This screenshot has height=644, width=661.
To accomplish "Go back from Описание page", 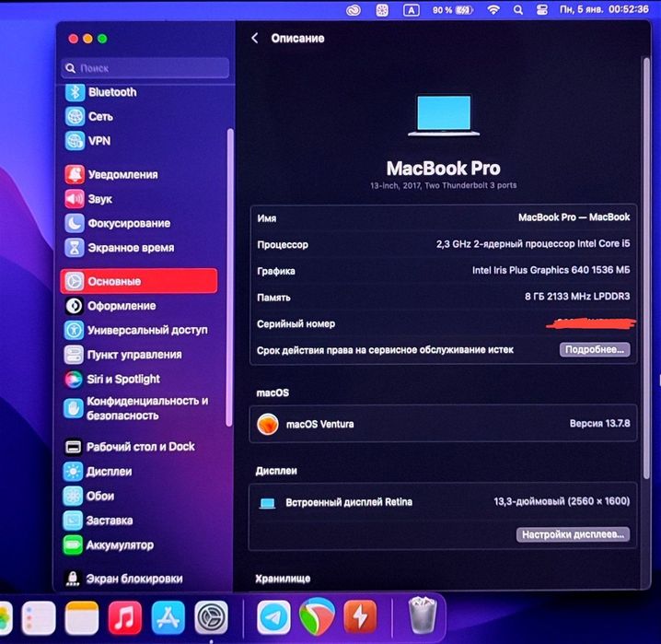I will [255, 39].
